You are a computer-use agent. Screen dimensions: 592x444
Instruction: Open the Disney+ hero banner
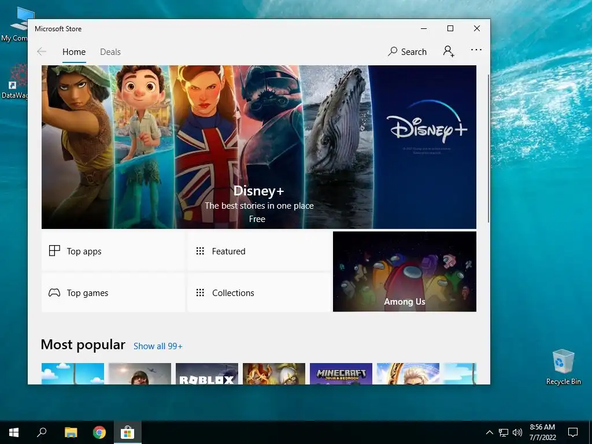[x=258, y=147]
